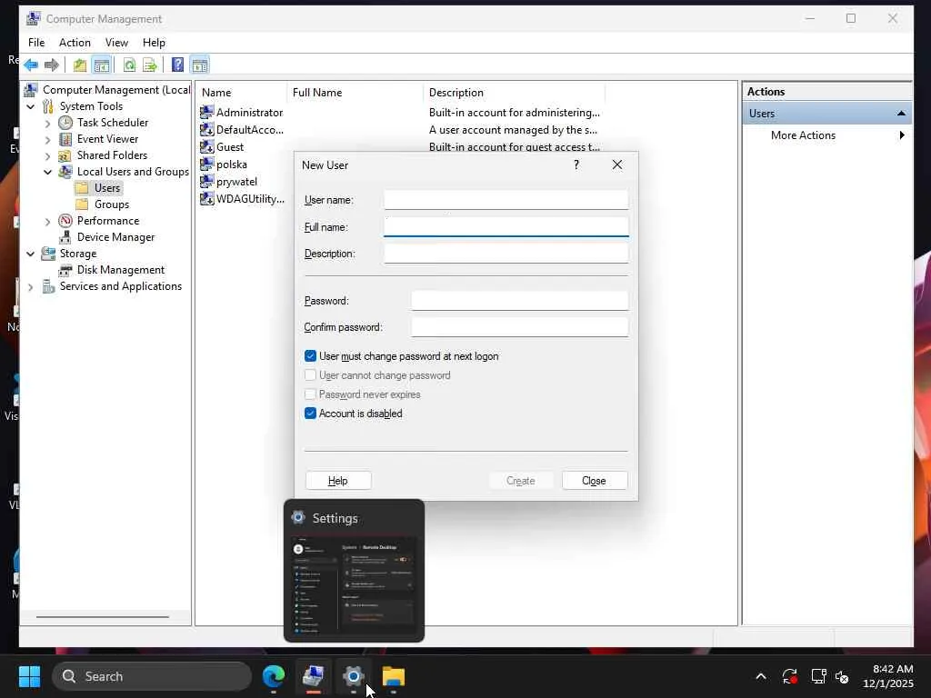This screenshot has width=931, height=698.
Task: Collapse Local Users and Groups node
Action: pyautogui.click(x=47, y=172)
